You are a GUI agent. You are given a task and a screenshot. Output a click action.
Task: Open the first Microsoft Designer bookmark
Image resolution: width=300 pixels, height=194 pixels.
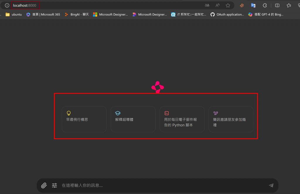pyautogui.click(x=110, y=14)
